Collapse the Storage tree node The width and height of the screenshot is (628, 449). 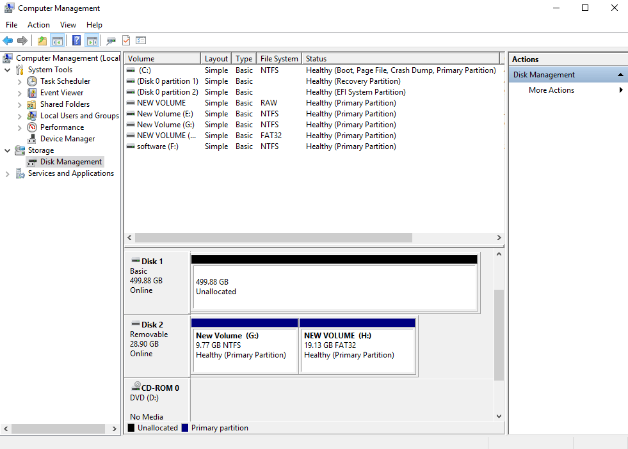coord(7,151)
